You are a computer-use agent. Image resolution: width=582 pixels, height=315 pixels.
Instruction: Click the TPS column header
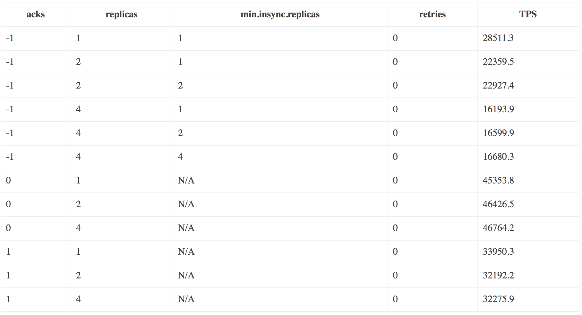click(528, 14)
